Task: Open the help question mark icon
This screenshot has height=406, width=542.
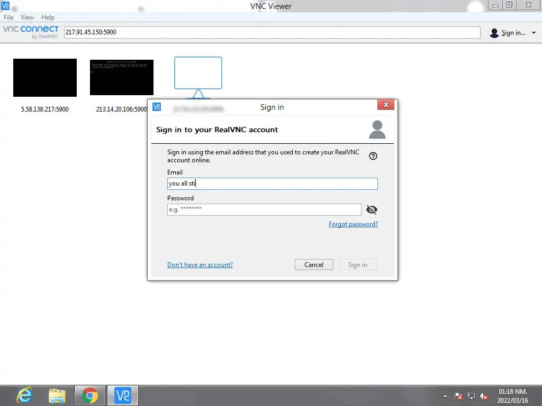Action: tap(373, 156)
